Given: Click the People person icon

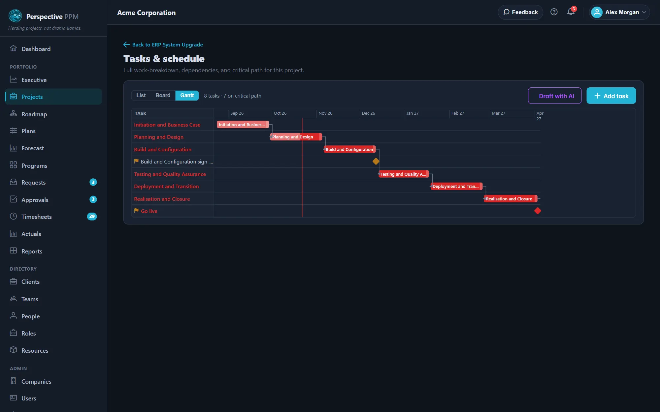Looking at the screenshot, I should pyautogui.click(x=13, y=315).
